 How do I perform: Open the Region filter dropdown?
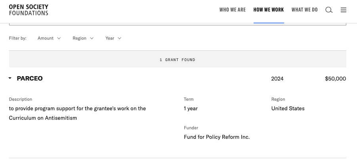[x=83, y=38]
